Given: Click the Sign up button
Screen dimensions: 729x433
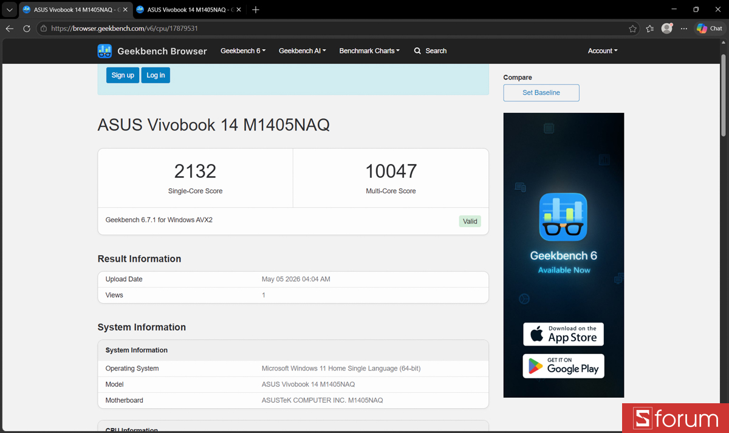Looking at the screenshot, I should [x=123, y=75].
